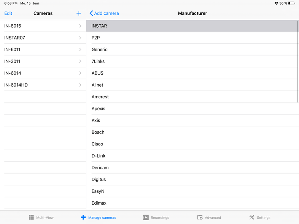Viewport: 299px width, 224px height.
Task: Expand the IN-8015 row chevron
Action: tap(80, 26)
